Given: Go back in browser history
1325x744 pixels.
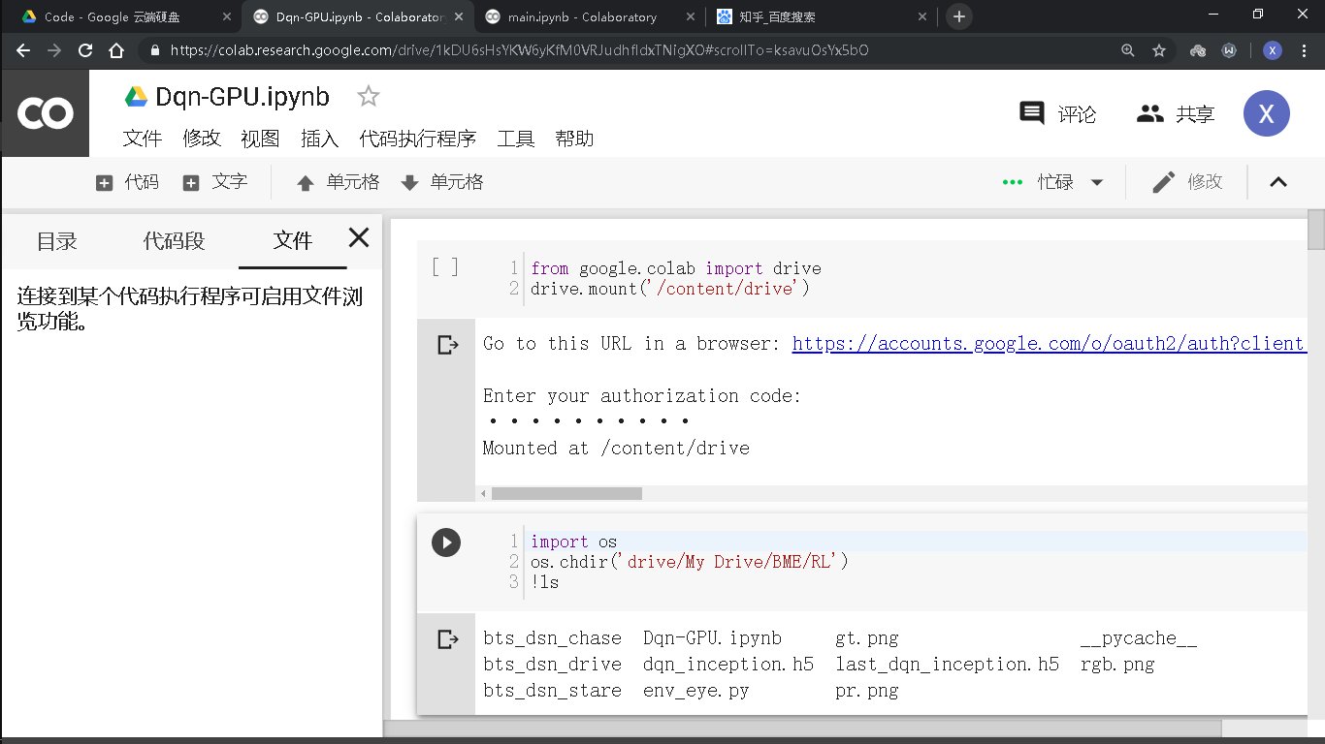Looking at the screenshot, I should tap(23, 50).
